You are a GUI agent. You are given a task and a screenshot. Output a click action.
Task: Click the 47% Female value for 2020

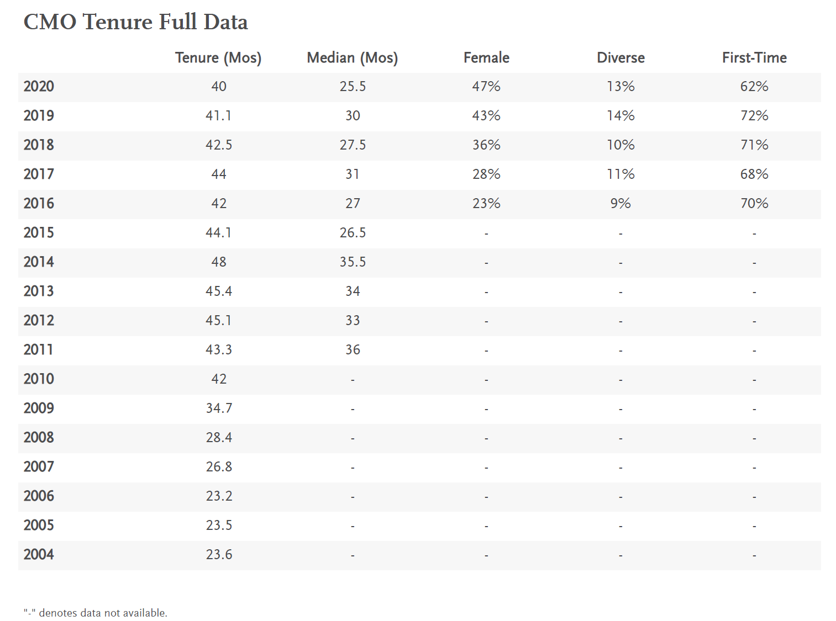coord(486,87)
